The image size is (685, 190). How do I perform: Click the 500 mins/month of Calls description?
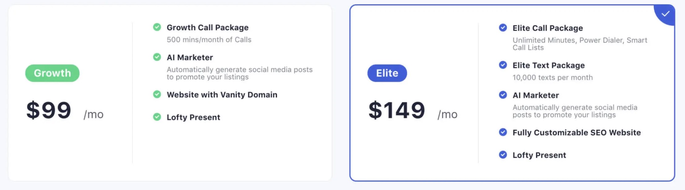pos(209,40)
